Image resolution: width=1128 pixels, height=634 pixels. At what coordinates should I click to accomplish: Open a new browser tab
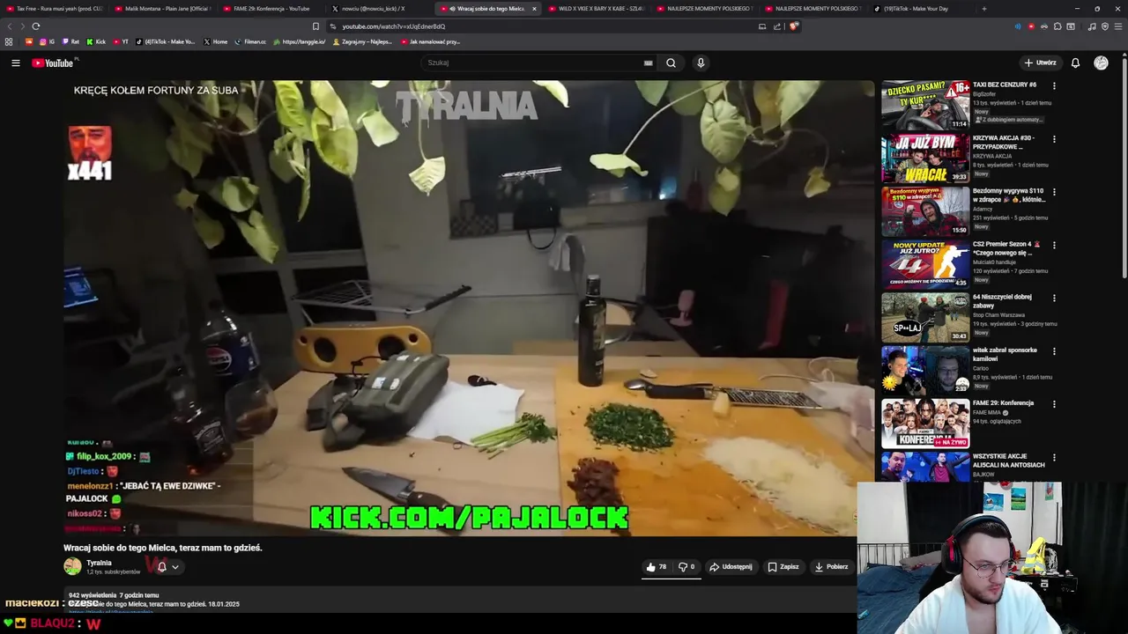[983, 9]
